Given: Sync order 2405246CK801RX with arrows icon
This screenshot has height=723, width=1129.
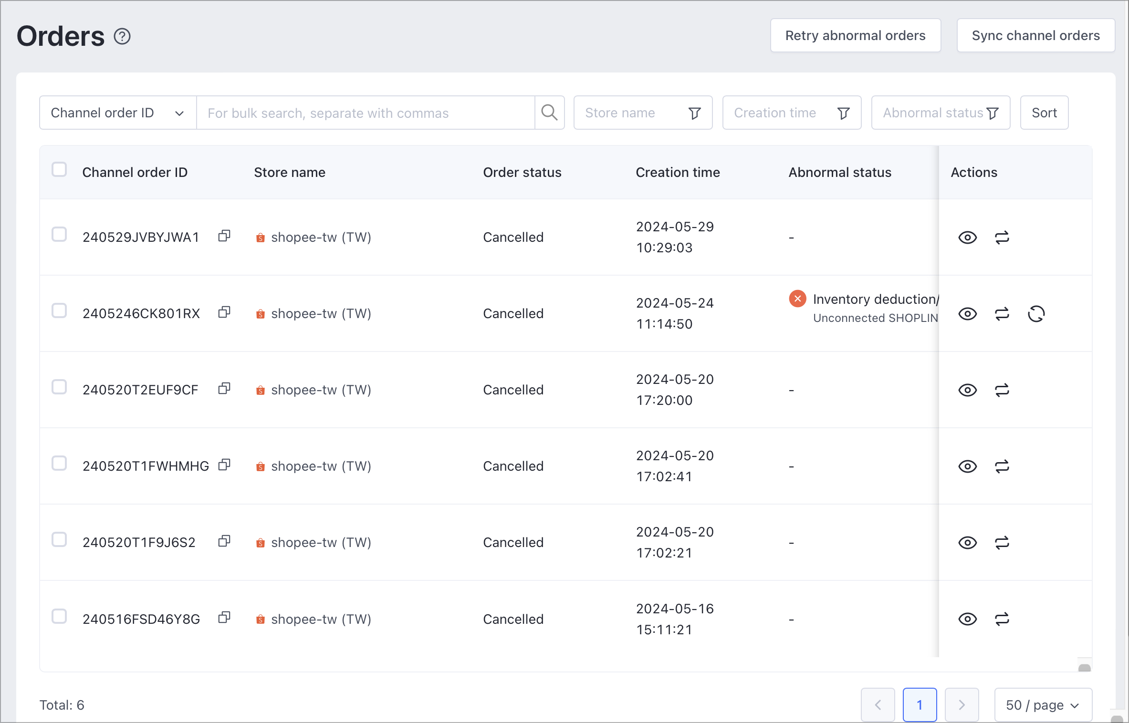Looking at the screenshot, I should 1002,314.
